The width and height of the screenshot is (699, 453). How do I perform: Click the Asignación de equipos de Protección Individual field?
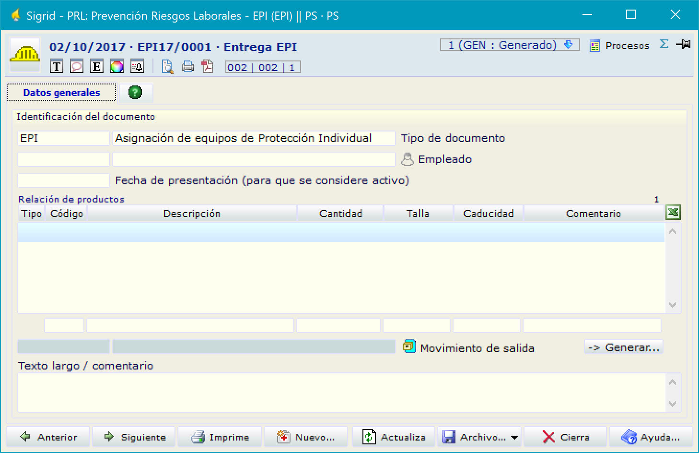coord(254,138)
